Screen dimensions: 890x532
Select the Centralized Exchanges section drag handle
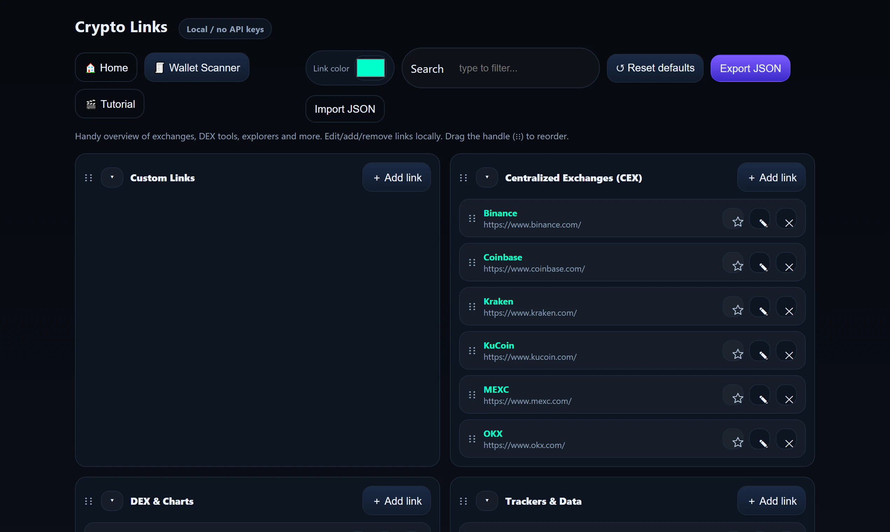(463, 178)
